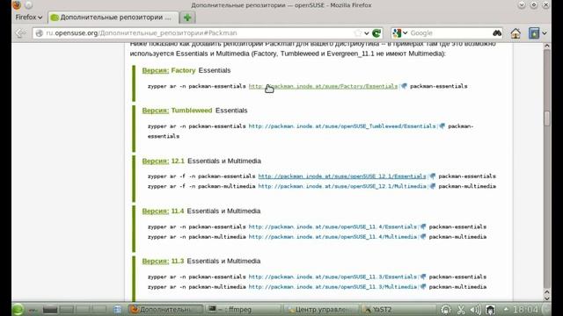Open the openSUSE start menu button
Viewport: 563px width, 316px height.
[18, 310]
